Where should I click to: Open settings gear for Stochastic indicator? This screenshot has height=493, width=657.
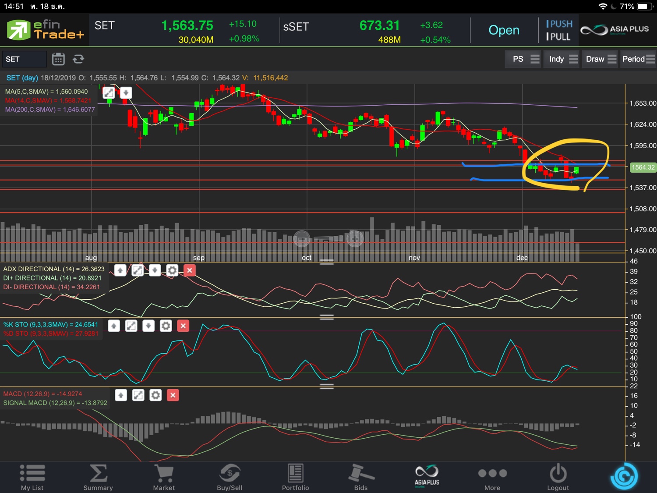[166, 326]
